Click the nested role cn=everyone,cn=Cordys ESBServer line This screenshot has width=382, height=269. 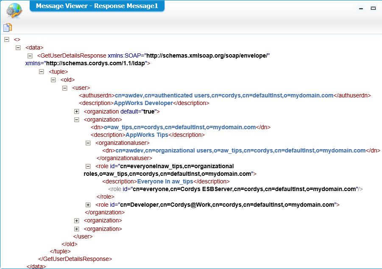pos(235,189)
